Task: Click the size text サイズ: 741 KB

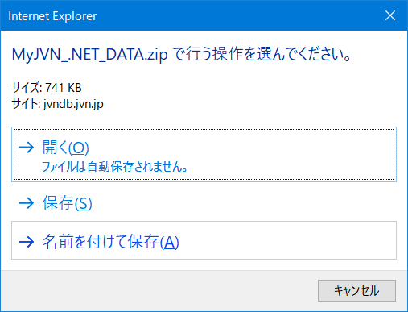Action: point(47,88)
